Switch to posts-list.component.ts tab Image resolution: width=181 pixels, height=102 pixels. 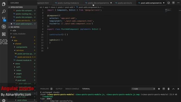[x=98, y=3]
